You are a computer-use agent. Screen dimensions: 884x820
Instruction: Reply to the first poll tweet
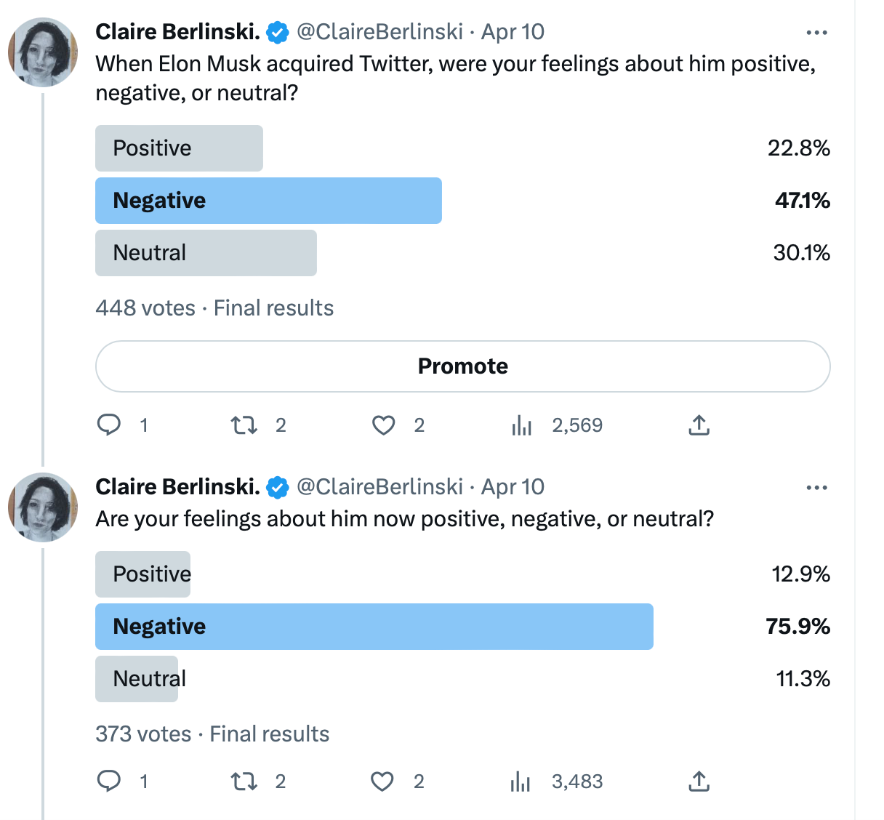[x=109, y=425]
